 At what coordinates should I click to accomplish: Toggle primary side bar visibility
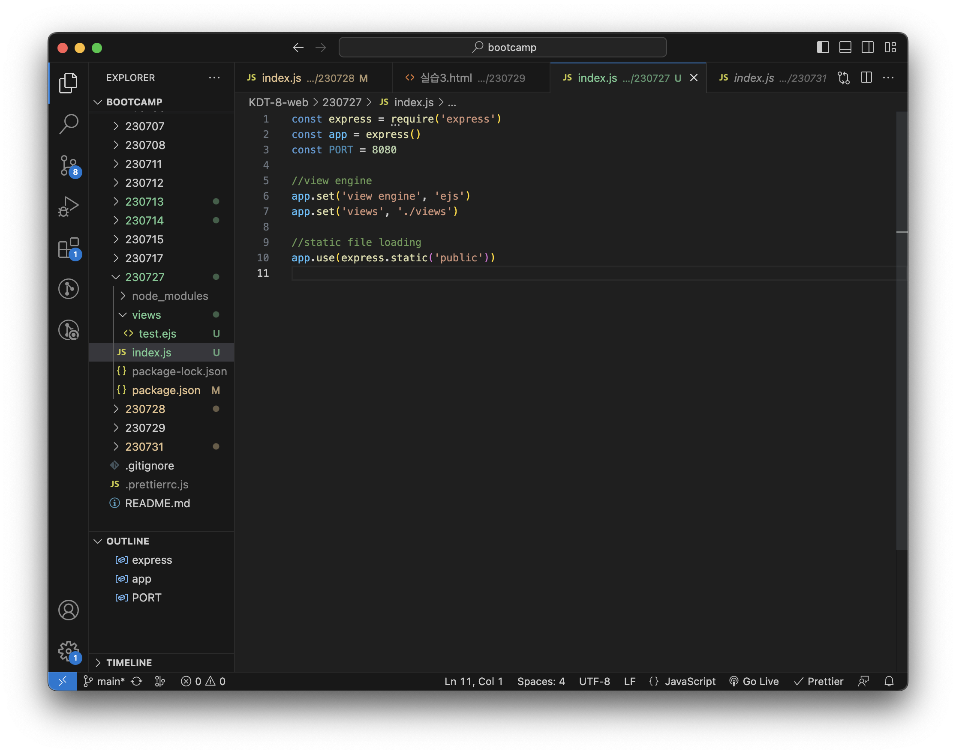pos(823,47)
